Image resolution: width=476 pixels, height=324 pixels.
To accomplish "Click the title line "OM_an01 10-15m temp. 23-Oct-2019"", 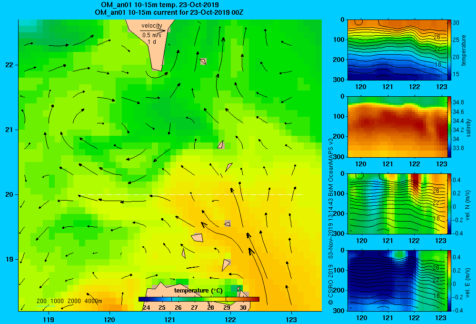I will 159,5.
